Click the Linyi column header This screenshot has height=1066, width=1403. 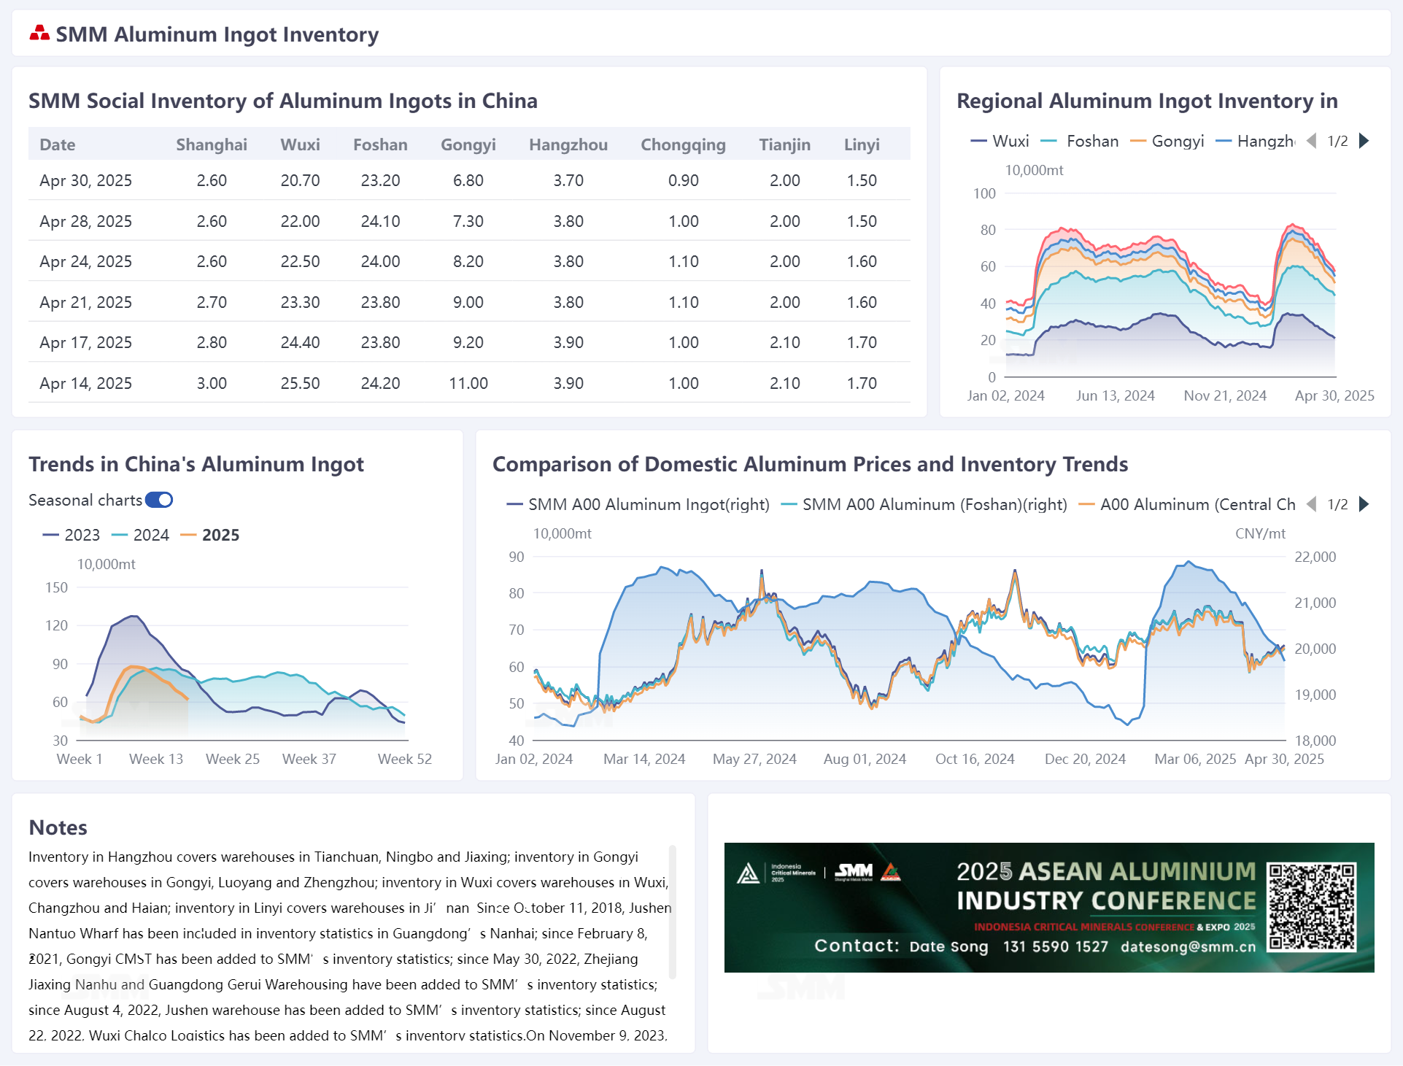[862, 144]
